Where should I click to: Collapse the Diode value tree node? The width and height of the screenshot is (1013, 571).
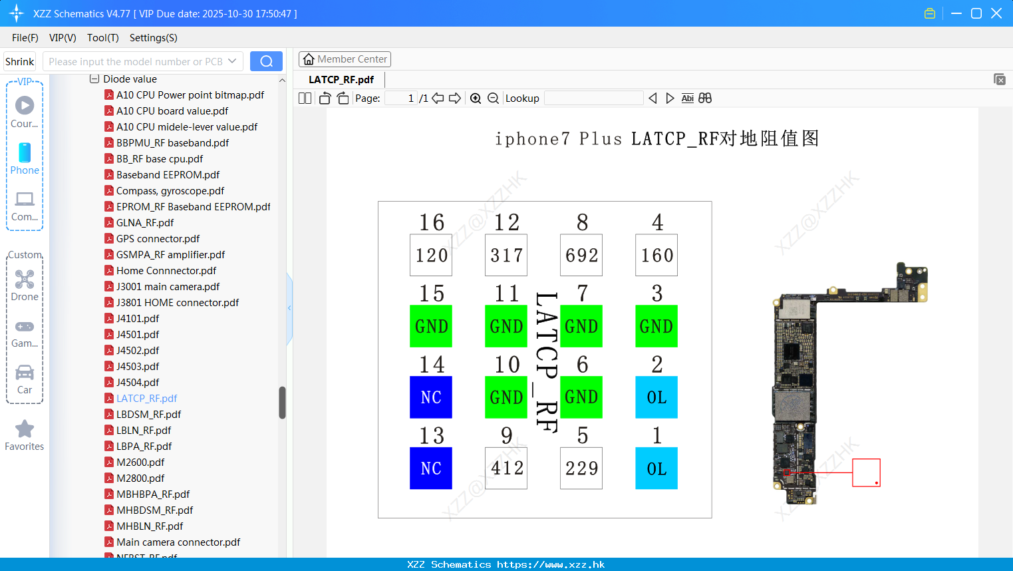(94, 79)
